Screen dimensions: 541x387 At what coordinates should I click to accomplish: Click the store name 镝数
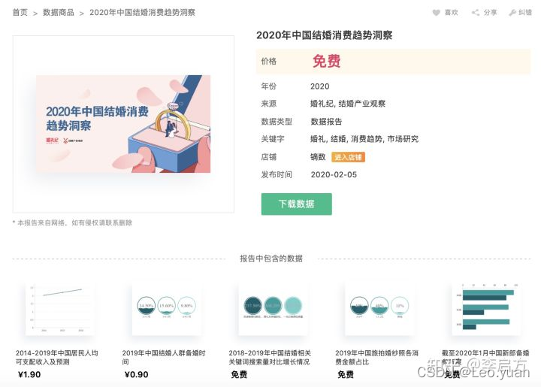pos(318,157)
